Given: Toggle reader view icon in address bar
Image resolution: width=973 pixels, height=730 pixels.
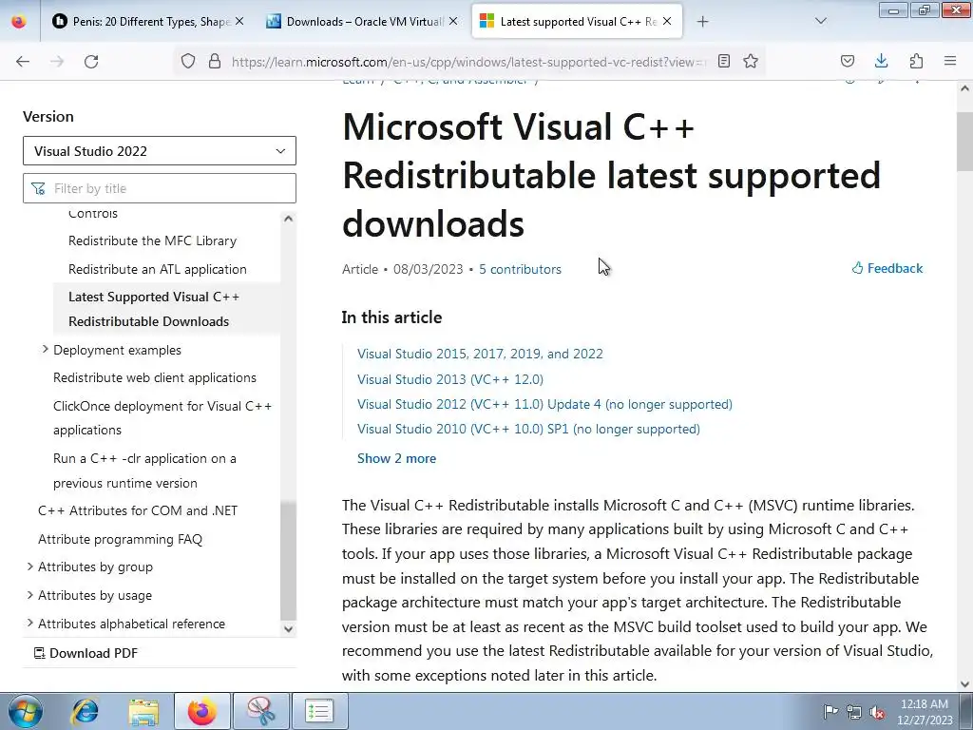Looking at the screenshot, I should pos(723,61).
